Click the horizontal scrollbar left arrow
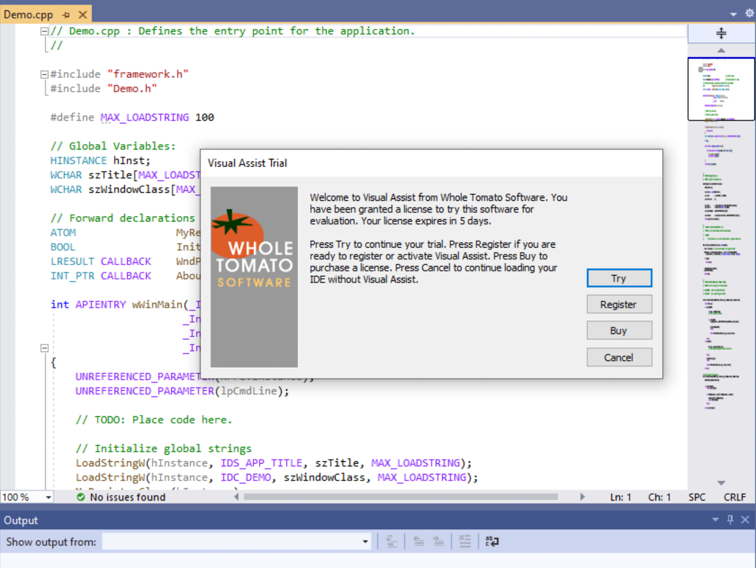This screenshot has height=568, width=756. click(236, 497)
